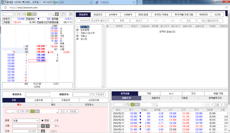The height and width of the screenshot is (133, 230).
Task: Open the 차트 tab
Action: [x=149, y=93]
